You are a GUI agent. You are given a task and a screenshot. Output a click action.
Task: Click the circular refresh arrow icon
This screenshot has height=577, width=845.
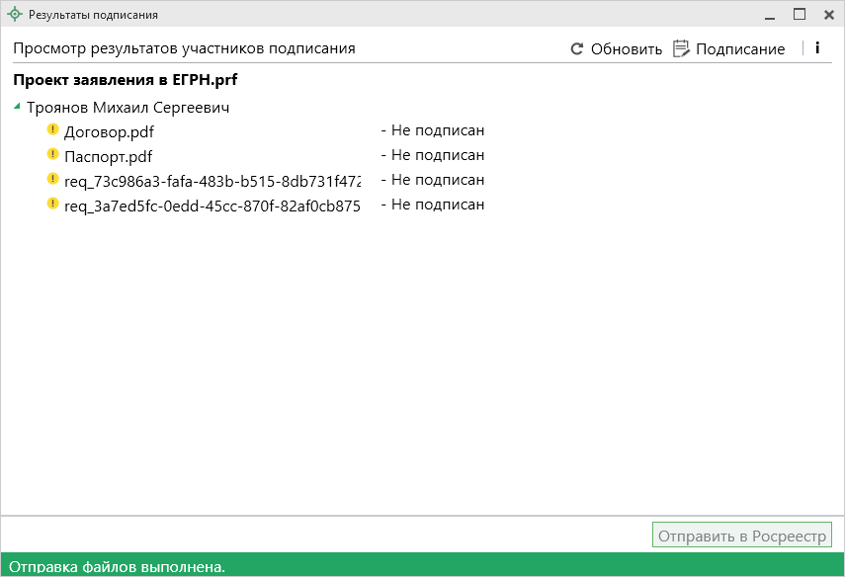577,48
